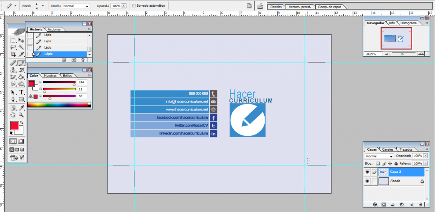Image resolution: width=435 pixels, height=212 pixels.
Task: Select the Move tool
Action: 21,40
